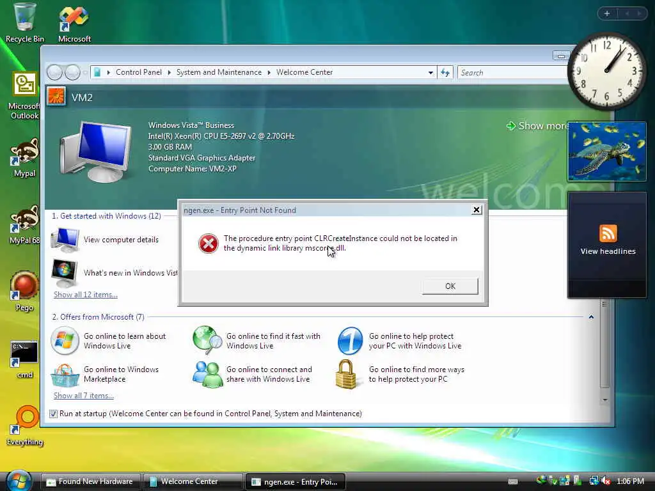Toggle the Run at startup checkbox
The width and height of the screenshot is (655, 491).
click(53, 414)
